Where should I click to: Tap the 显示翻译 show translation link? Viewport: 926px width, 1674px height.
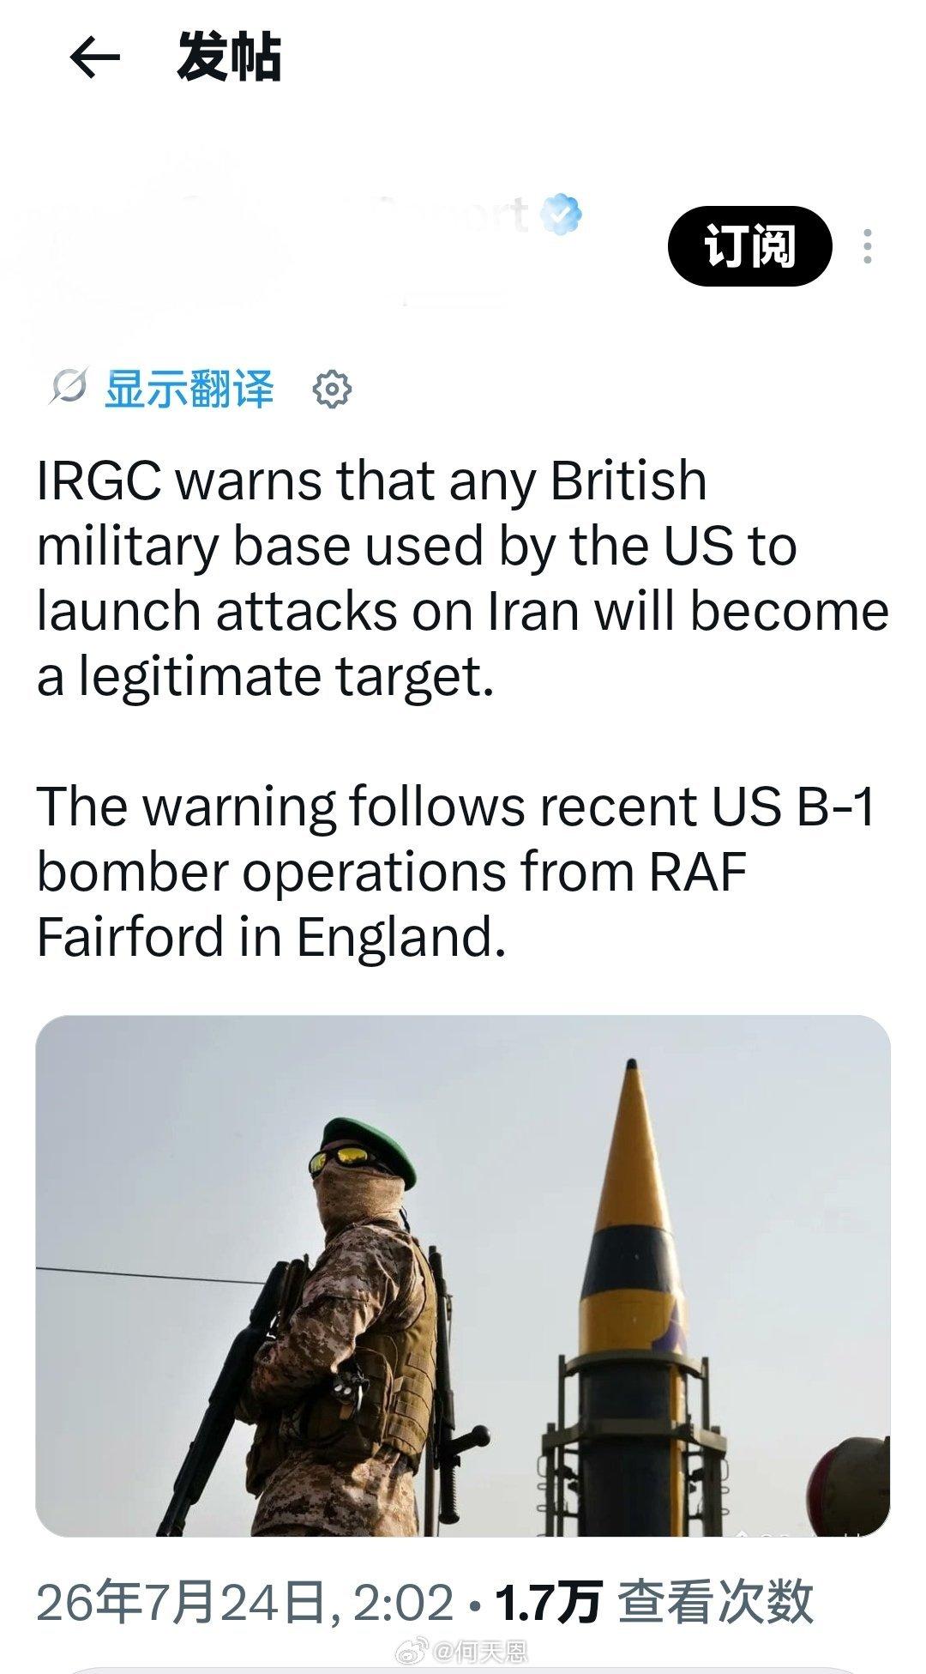point(189,389)
